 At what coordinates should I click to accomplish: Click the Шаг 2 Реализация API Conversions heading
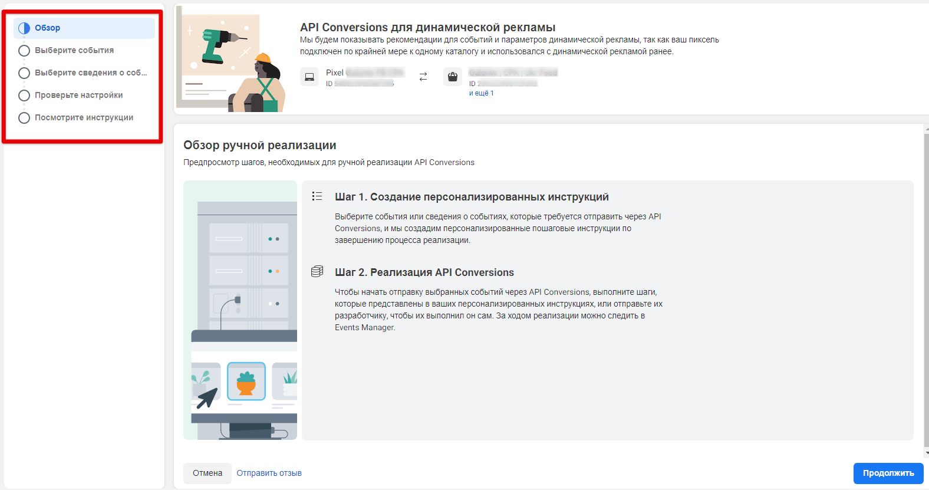(x=424, y=272)
